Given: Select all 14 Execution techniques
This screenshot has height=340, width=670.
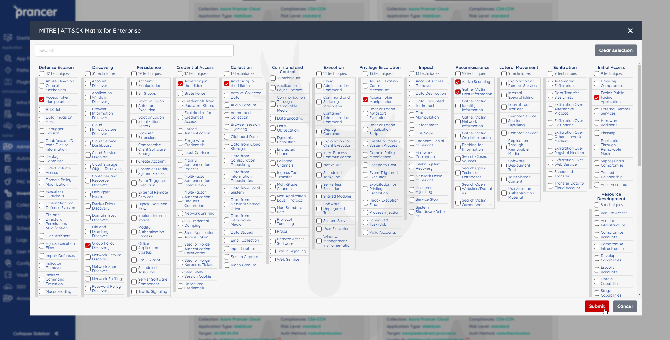Looking at the screenshot, I should 319,74.
